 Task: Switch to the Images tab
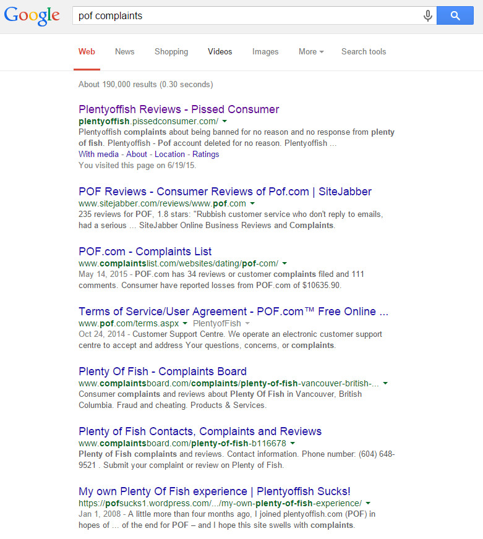(265, 51)
